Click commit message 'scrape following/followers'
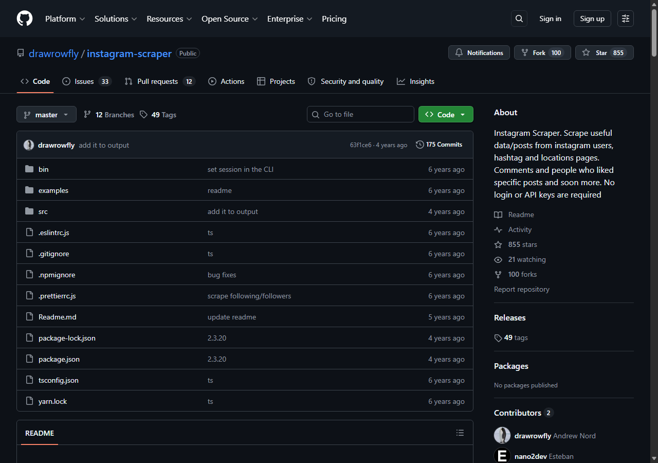 pyautogui.click(x=249, y=296)
